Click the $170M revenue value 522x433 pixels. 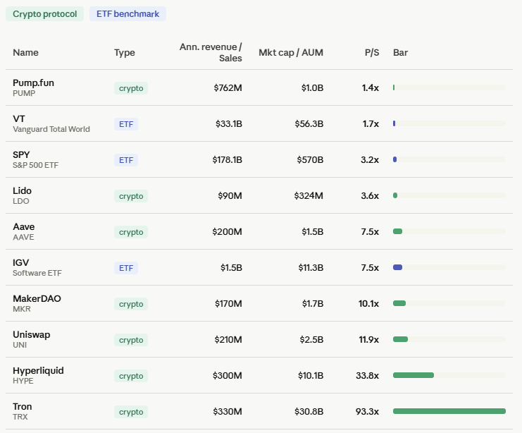pos(228,304)
